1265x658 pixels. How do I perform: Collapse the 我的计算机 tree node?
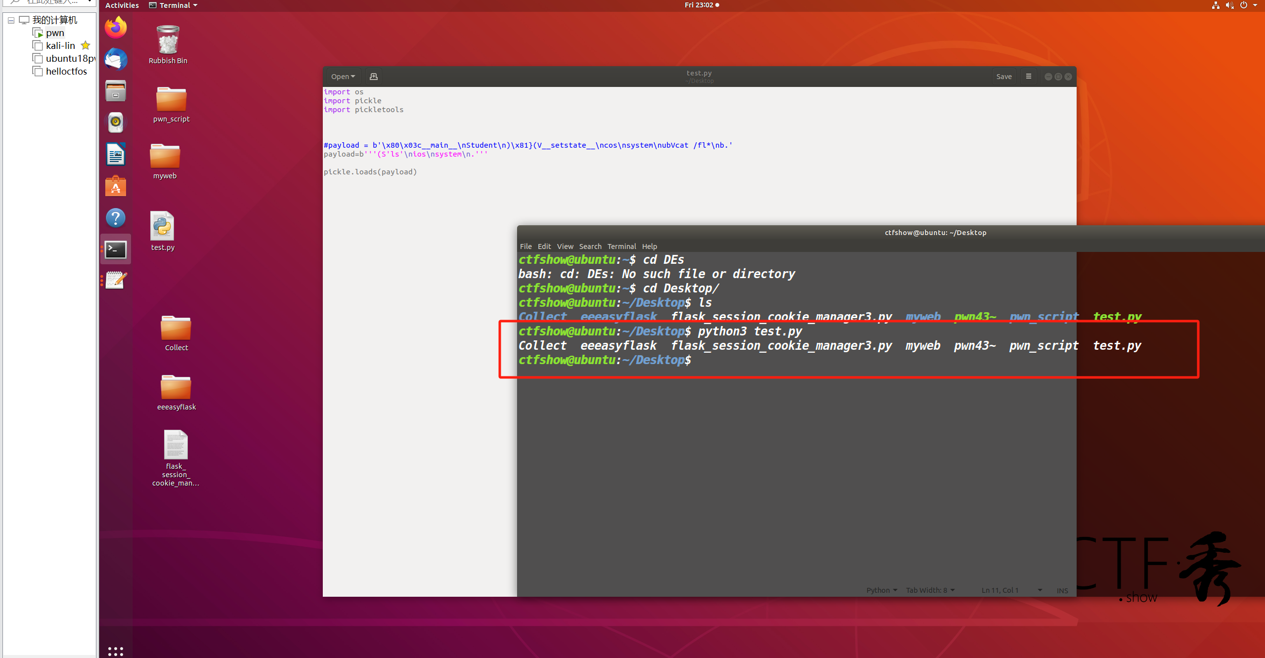pos(11,20)
